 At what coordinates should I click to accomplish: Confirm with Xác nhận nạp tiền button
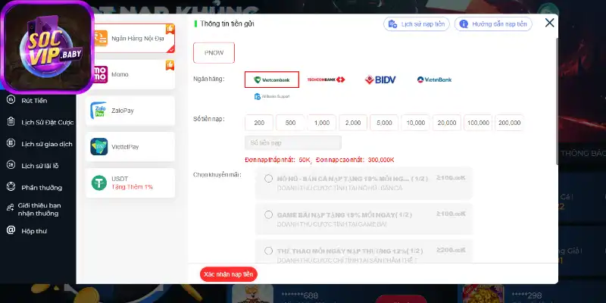click(229, 274)
